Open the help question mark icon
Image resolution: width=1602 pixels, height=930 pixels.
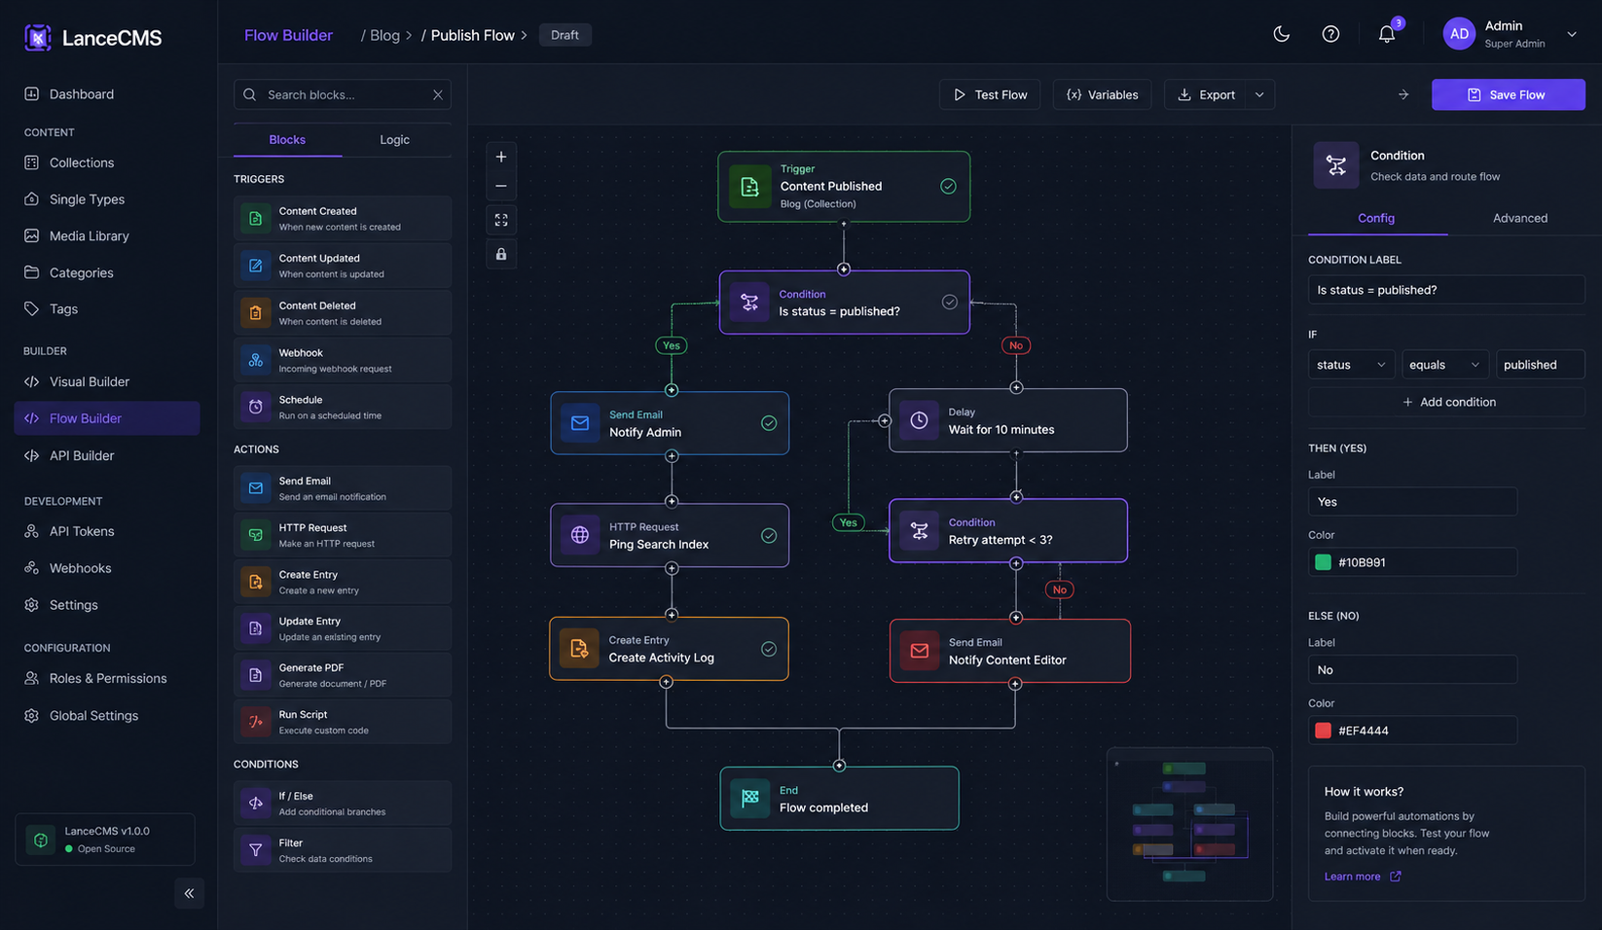tap(1330, 35)
